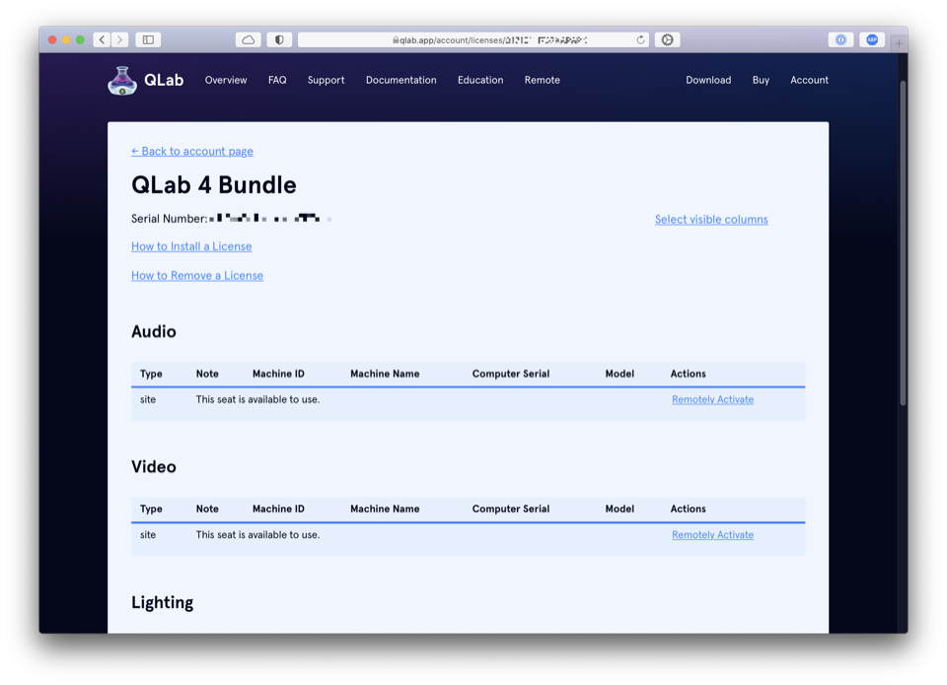Open a new tab with plus button
The height and width of the screenshot is (685, 947).
(x=899, y=43)
